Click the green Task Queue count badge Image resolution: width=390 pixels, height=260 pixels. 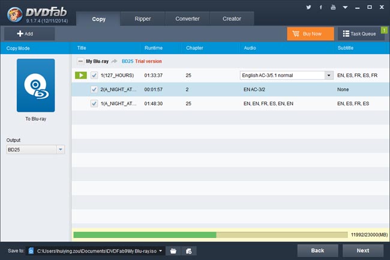384,30
